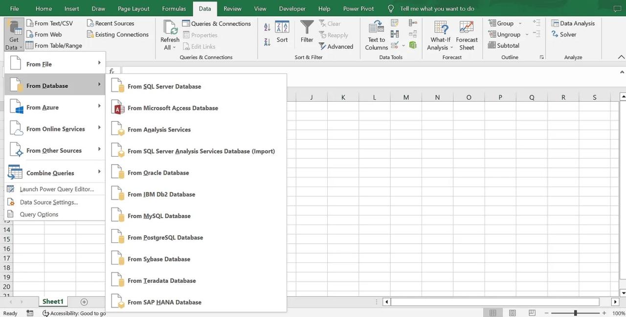
Task: Open the Solver add-in
Action: pos(564,34)
